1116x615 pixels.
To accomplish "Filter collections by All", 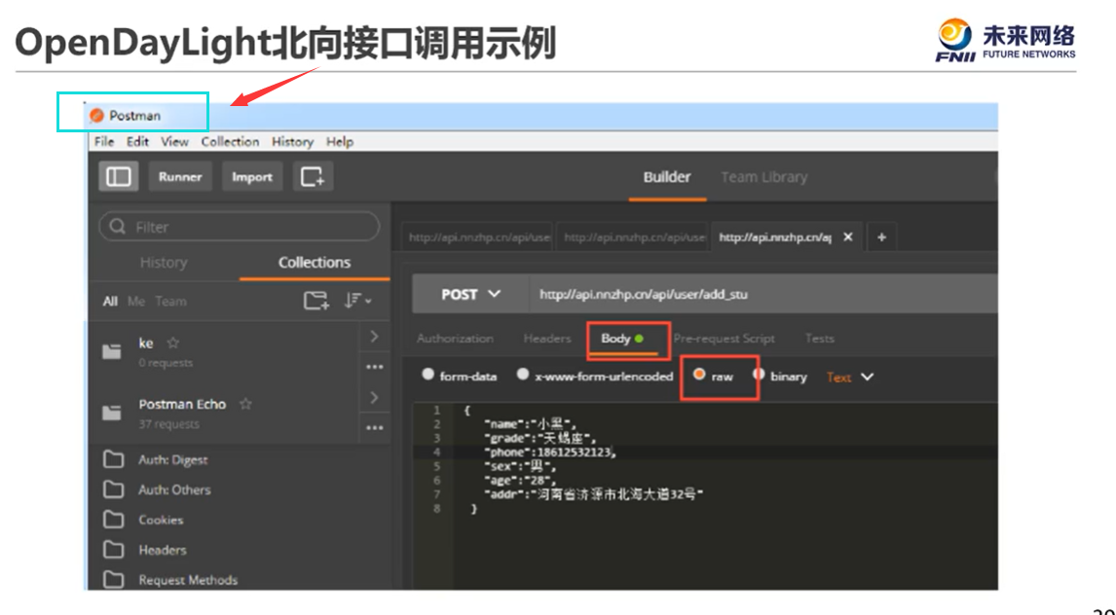I will click(x=110, y=302).
